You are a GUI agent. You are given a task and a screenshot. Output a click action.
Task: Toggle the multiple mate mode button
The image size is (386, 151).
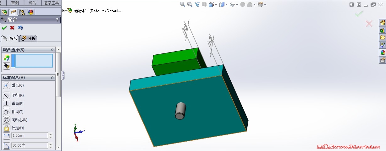coord(7,66)
